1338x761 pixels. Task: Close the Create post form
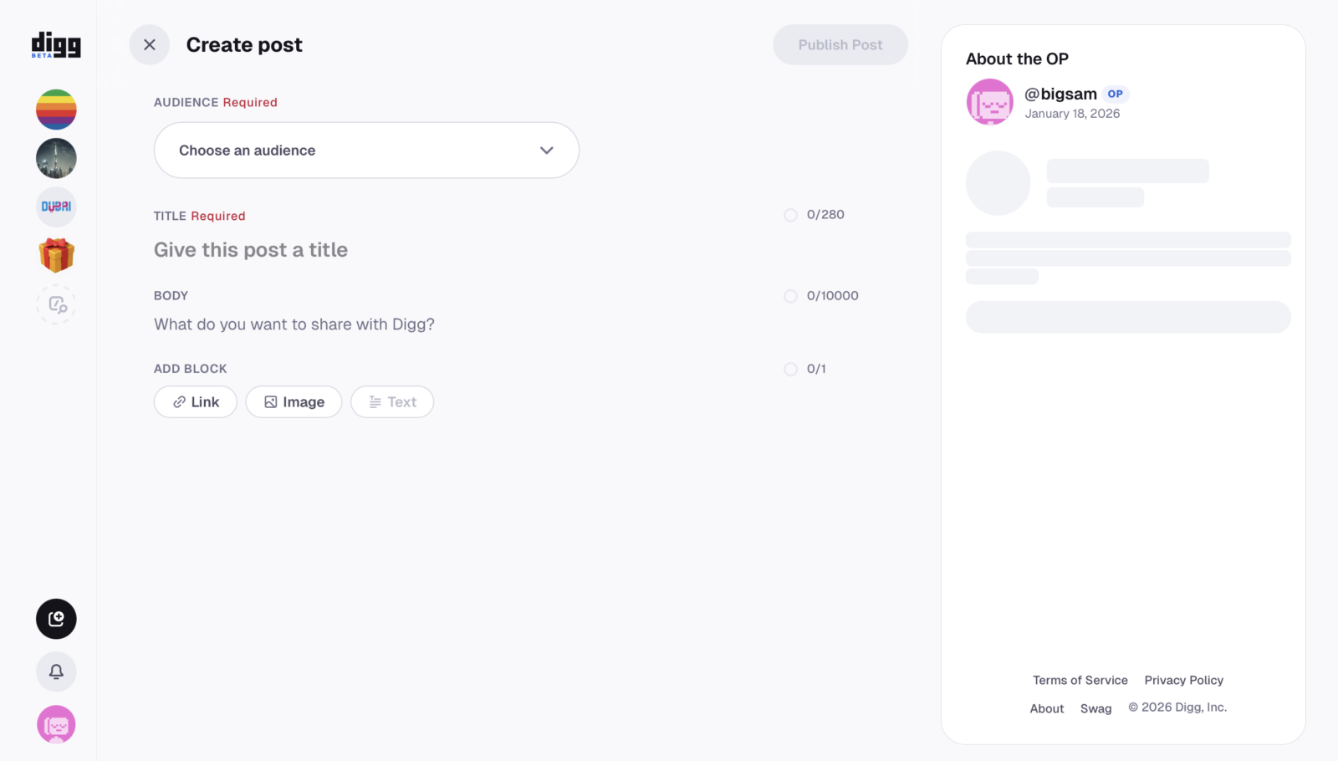(150, 45)
